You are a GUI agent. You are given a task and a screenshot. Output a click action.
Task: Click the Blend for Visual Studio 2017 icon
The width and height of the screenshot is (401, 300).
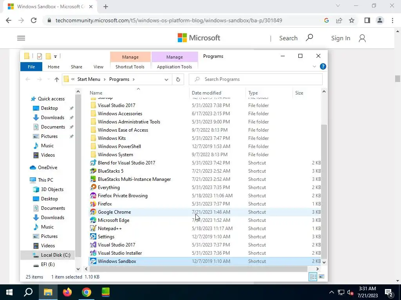[93, 163]
